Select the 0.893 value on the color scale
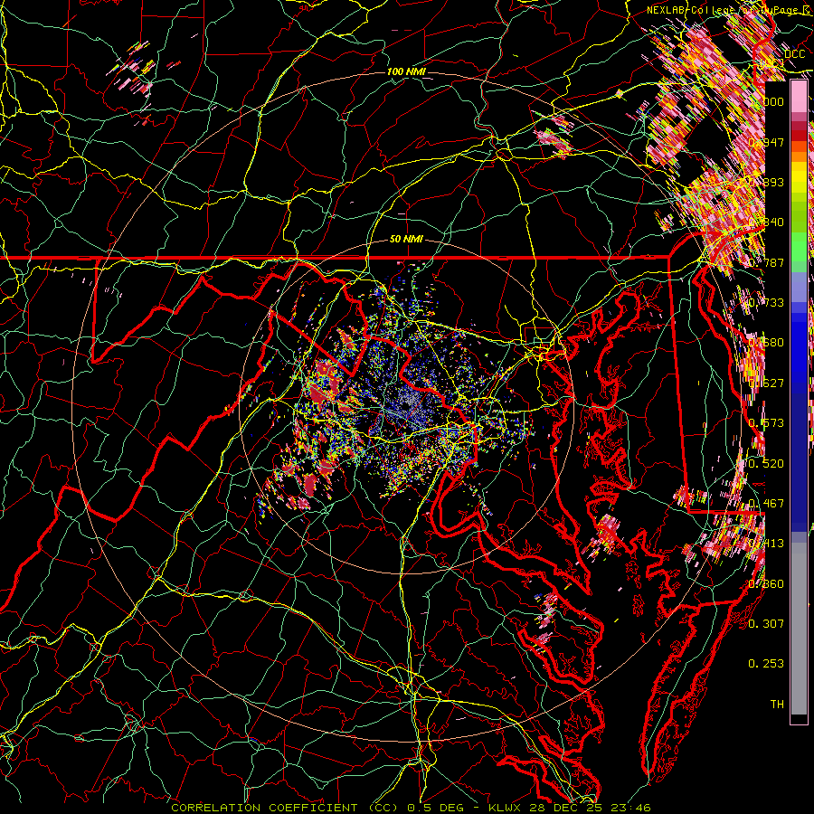Viewport: 814px width, 814px height. click(x=766, y=182)
